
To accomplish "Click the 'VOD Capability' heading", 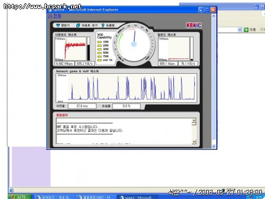I will click(x=104, y=36).
